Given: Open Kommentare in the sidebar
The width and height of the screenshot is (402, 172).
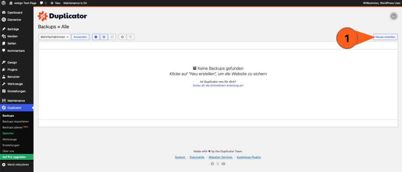Looking at the screenshot, I should tap(16, 51).
